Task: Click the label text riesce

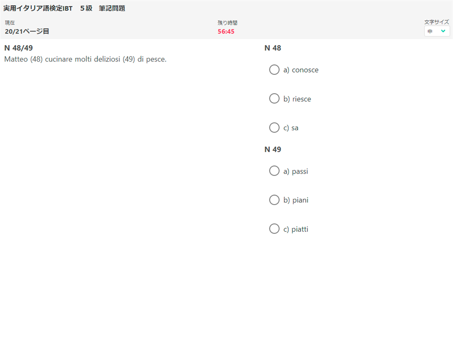Action: tap(301, 99)
